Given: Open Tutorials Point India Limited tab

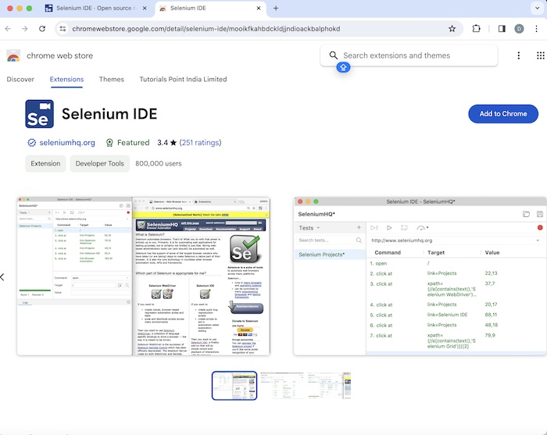Looking at the screenshot, I should tap(183, 79).
